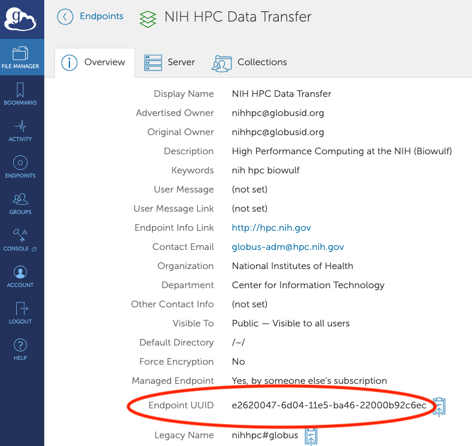Open the Account page
Image resolution: width=472 pixels, height=446 pixels.
20,277
